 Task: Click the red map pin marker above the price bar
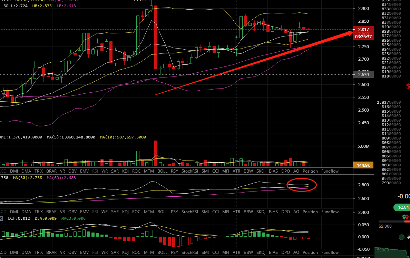[407, 217]
